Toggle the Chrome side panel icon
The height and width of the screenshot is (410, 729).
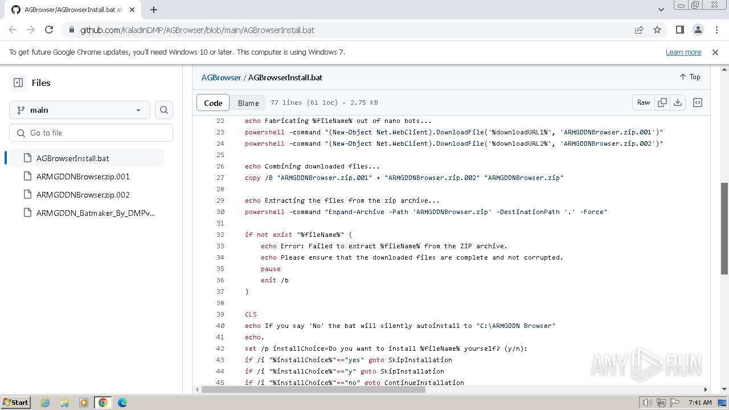[x=679, y=30]
